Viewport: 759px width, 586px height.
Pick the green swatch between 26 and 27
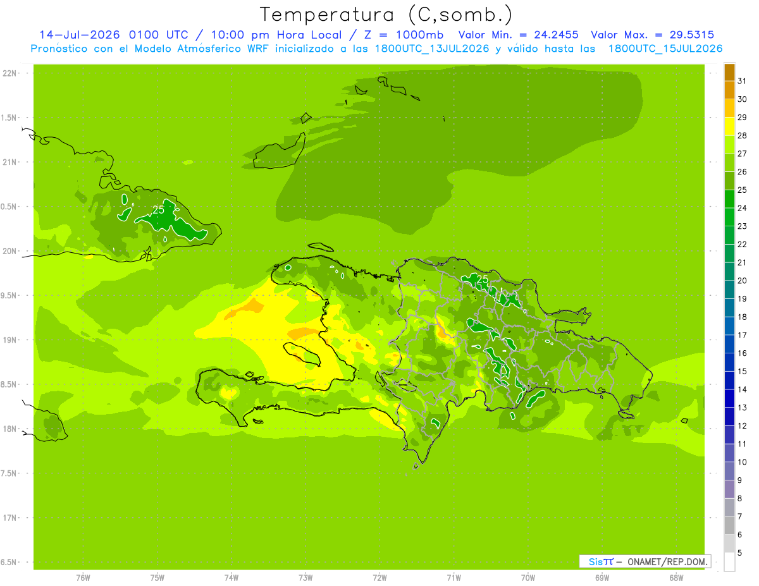pos(729,163)
